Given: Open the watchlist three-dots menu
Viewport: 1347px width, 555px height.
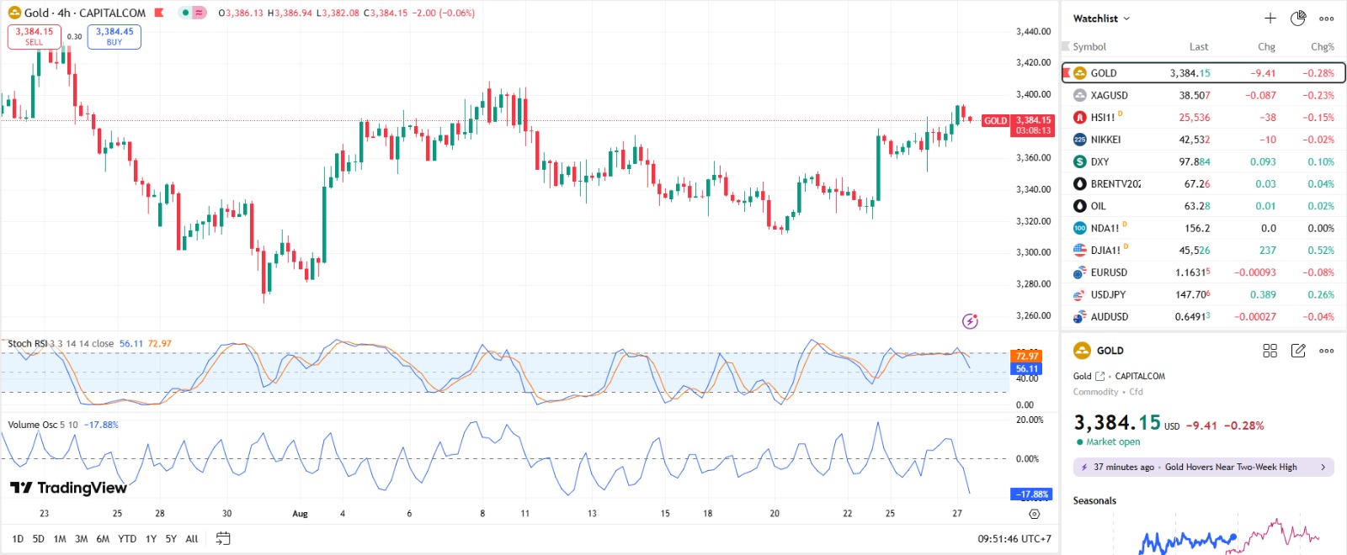Looking at the screenshot, I should click(1327, 18).
